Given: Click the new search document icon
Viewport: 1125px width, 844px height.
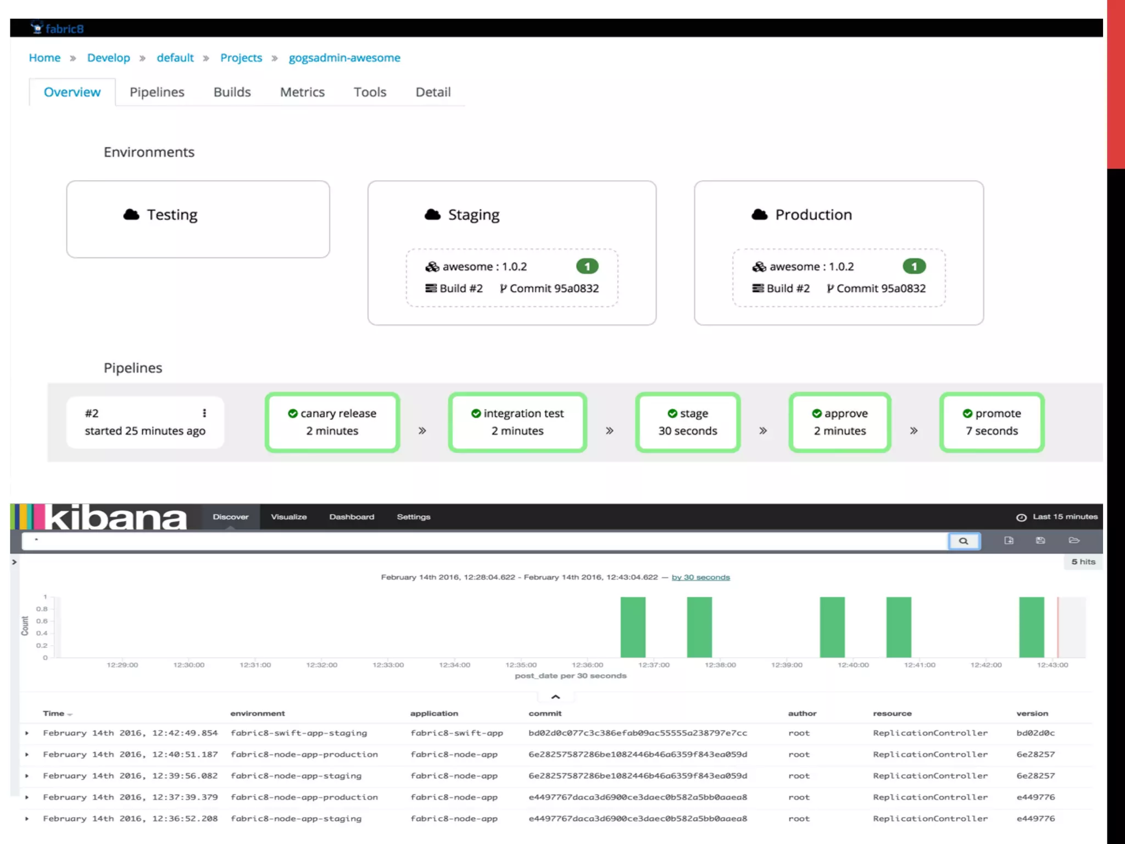Looking at the screenshot, I should coord(1009,541).
